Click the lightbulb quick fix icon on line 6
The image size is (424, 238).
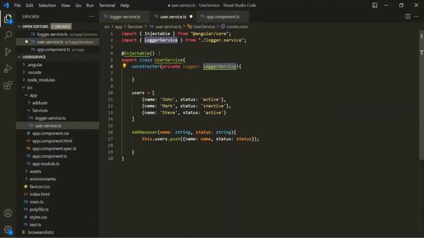[125, 65]
